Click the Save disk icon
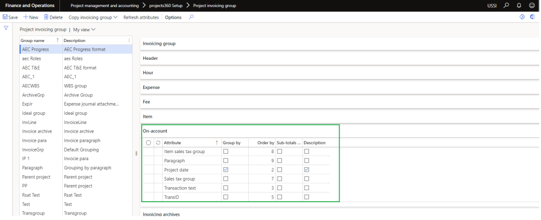541x220 pixels. point(5,17)
